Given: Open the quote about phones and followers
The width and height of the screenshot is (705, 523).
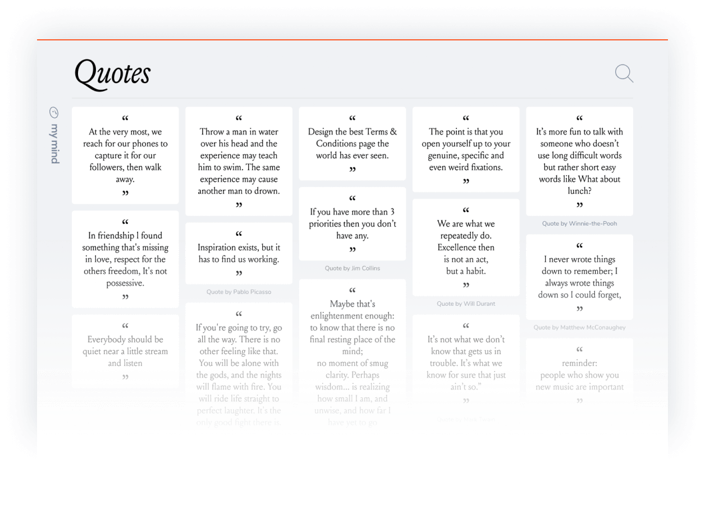Looking at the screenshot, I should 125,155.
